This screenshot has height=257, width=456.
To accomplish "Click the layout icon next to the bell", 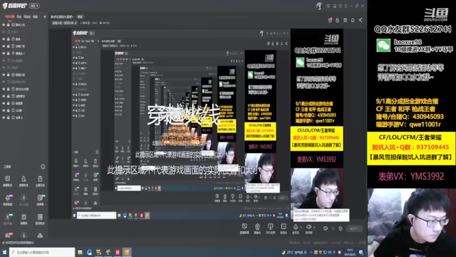I will [x=345, y=20].
